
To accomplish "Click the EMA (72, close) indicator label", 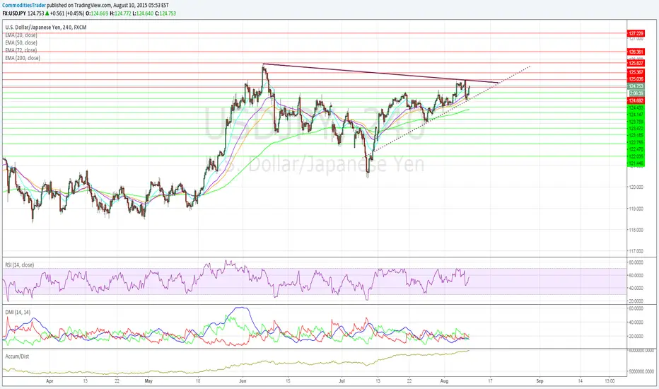I will 21,50.
